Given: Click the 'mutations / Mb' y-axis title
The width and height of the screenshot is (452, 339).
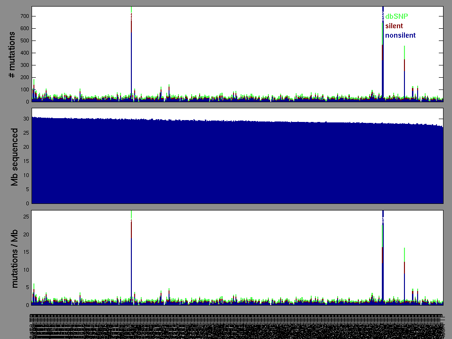Looking at the screenshot, I should [x=15, y=257].
